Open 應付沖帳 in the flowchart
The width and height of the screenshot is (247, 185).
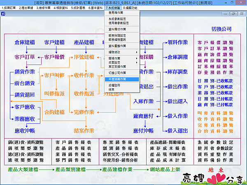[143, 131]
